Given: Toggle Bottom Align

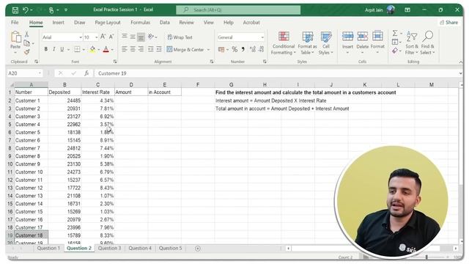Looking at the screenshot, I should click(141, 37).
